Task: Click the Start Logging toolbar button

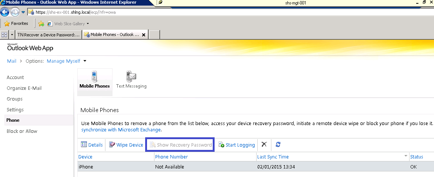Action: [x=236, y=145]
